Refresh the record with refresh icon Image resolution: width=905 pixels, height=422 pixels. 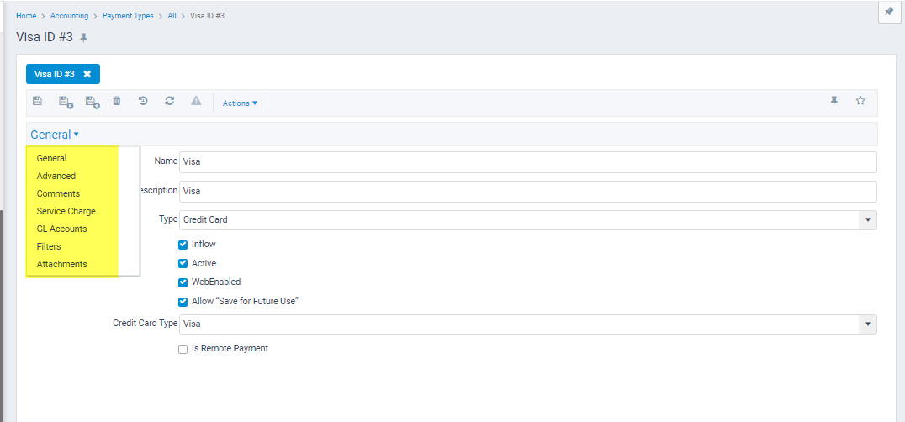[170, 101]
